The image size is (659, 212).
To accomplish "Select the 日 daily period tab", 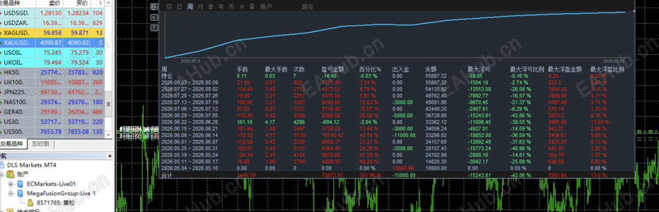I will click(180, 7).
